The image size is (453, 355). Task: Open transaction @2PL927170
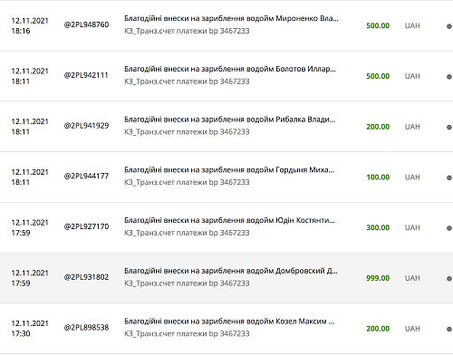coord(86,226)
